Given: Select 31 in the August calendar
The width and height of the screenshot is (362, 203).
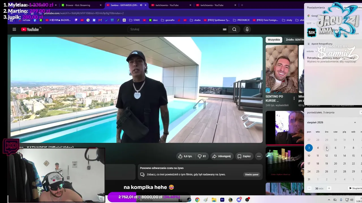Looking at the screenshot, I should click(x=309, y=179).
